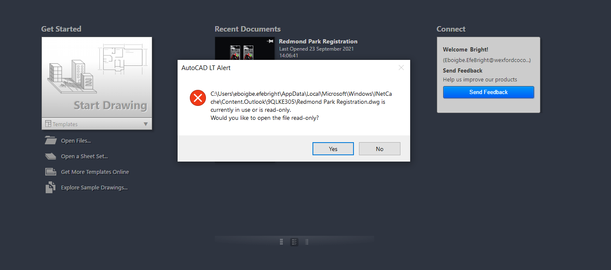Click the Get More Templates Online icon
Screen dimensions: 611x270
click(50, 172)
